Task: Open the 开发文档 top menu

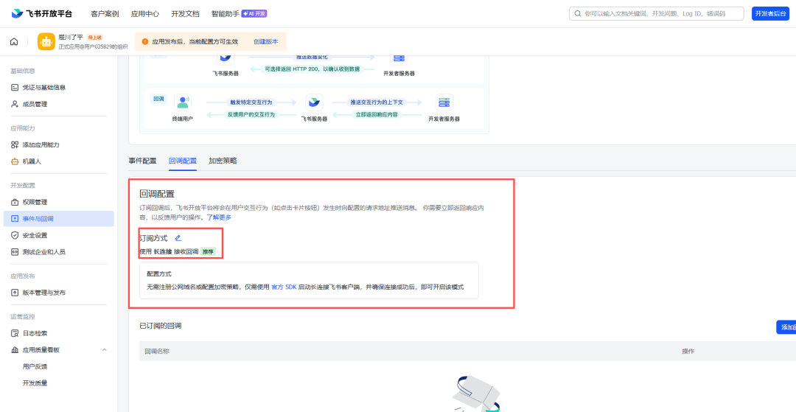Action: pyautogui.click(x=185, y=13)
